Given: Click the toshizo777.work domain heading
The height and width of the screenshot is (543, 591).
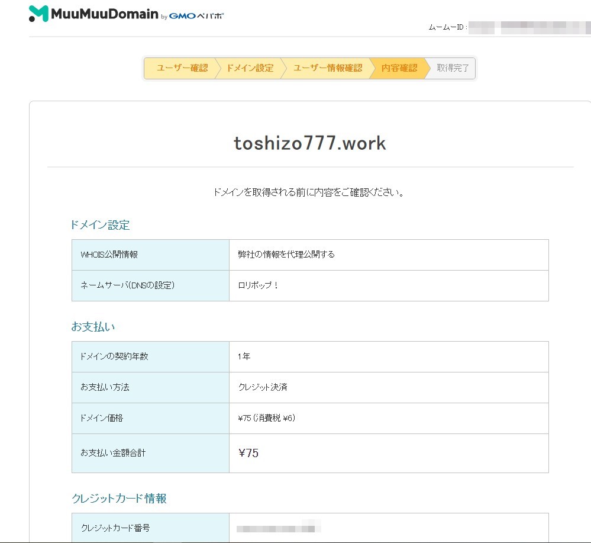Looking at the screenshot, I should coord(310,143).
